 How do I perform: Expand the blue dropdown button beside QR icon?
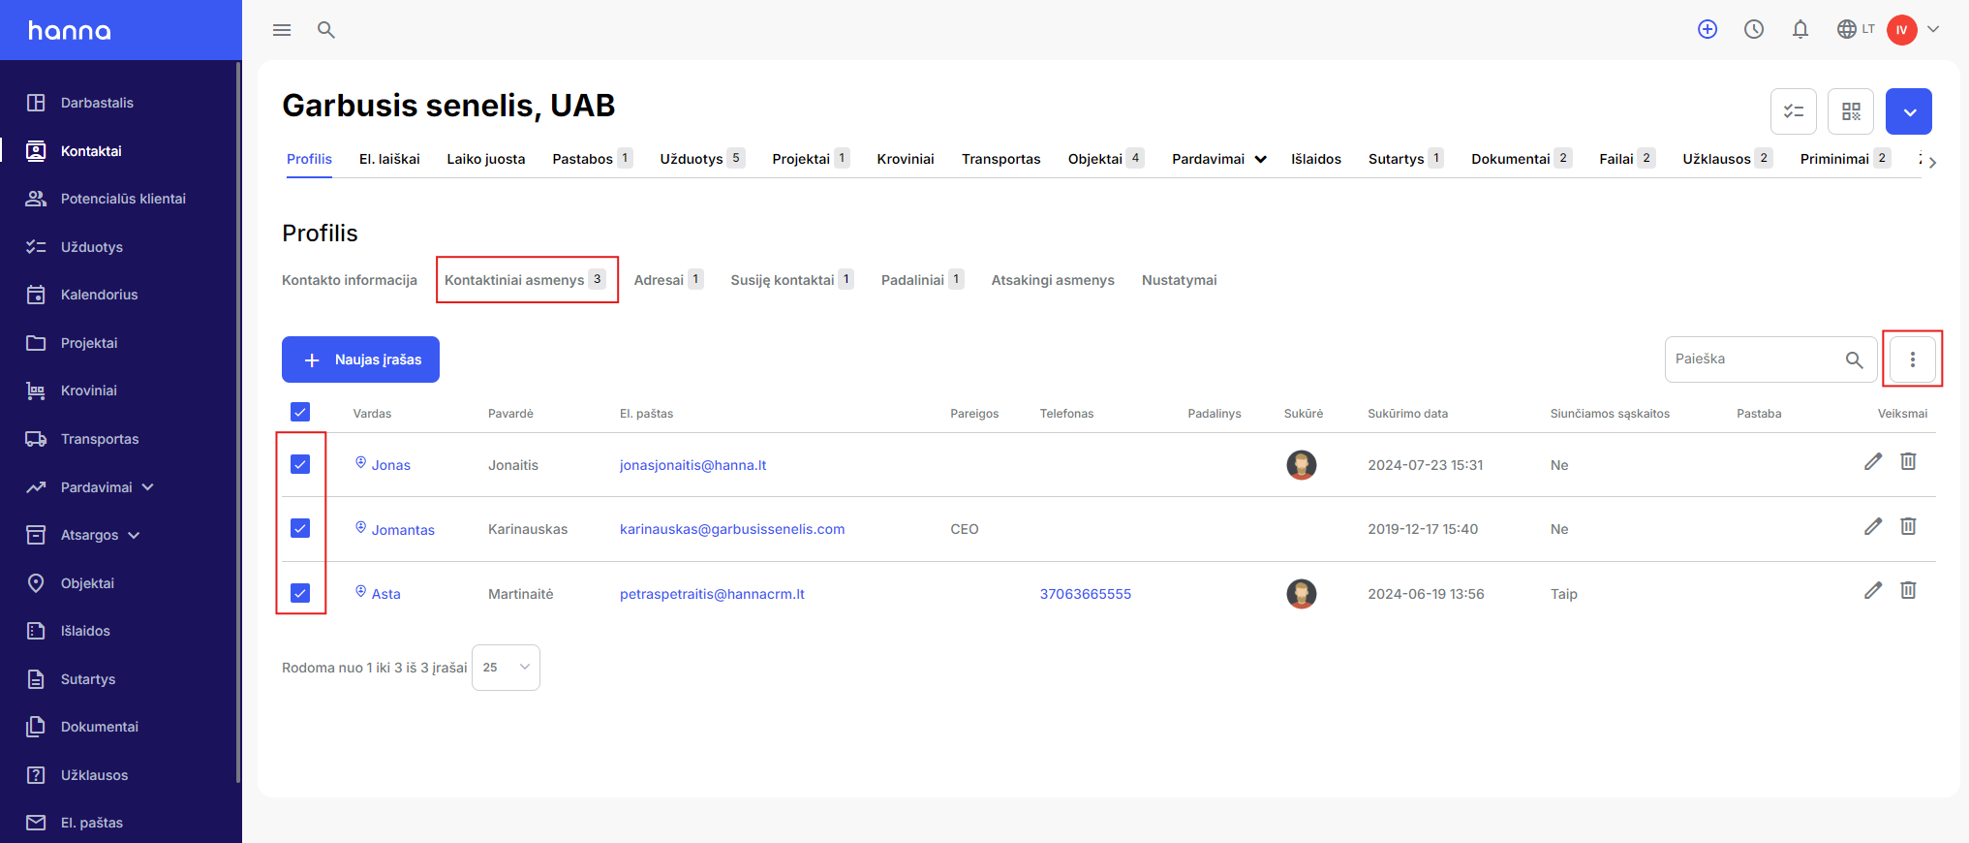(x=1909, y=111)
